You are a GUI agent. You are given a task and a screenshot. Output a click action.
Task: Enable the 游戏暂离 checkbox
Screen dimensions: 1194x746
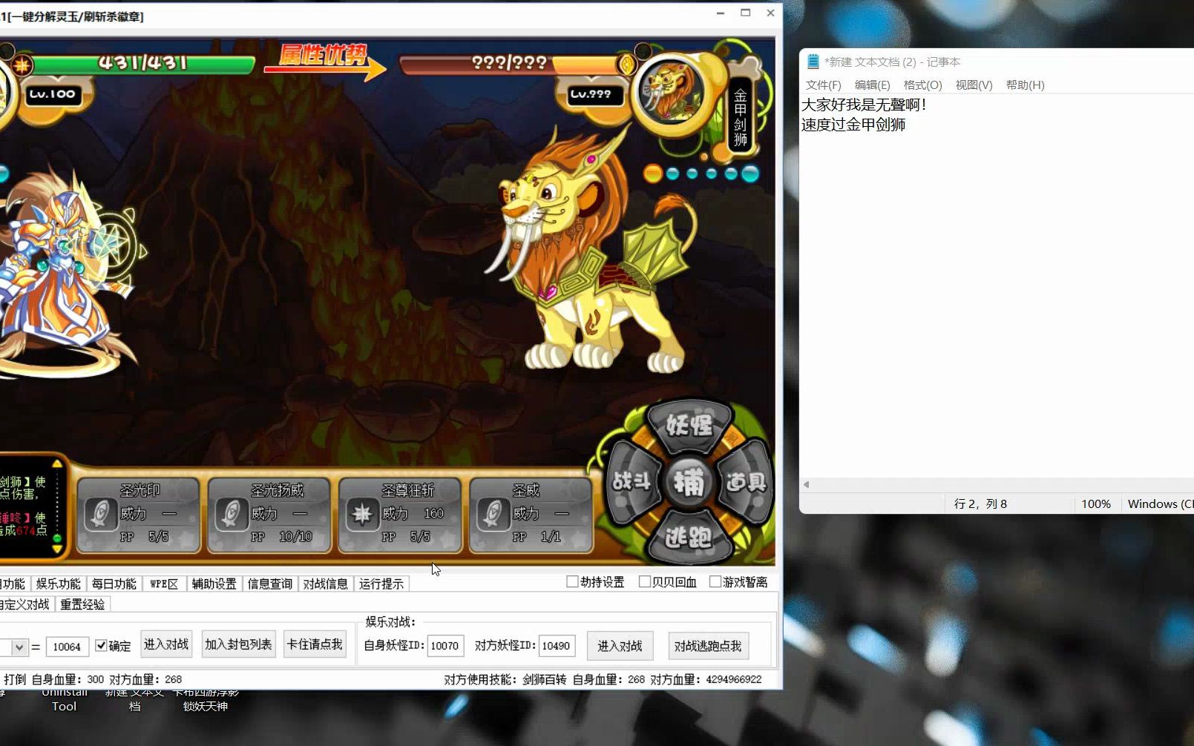(715, 582)
